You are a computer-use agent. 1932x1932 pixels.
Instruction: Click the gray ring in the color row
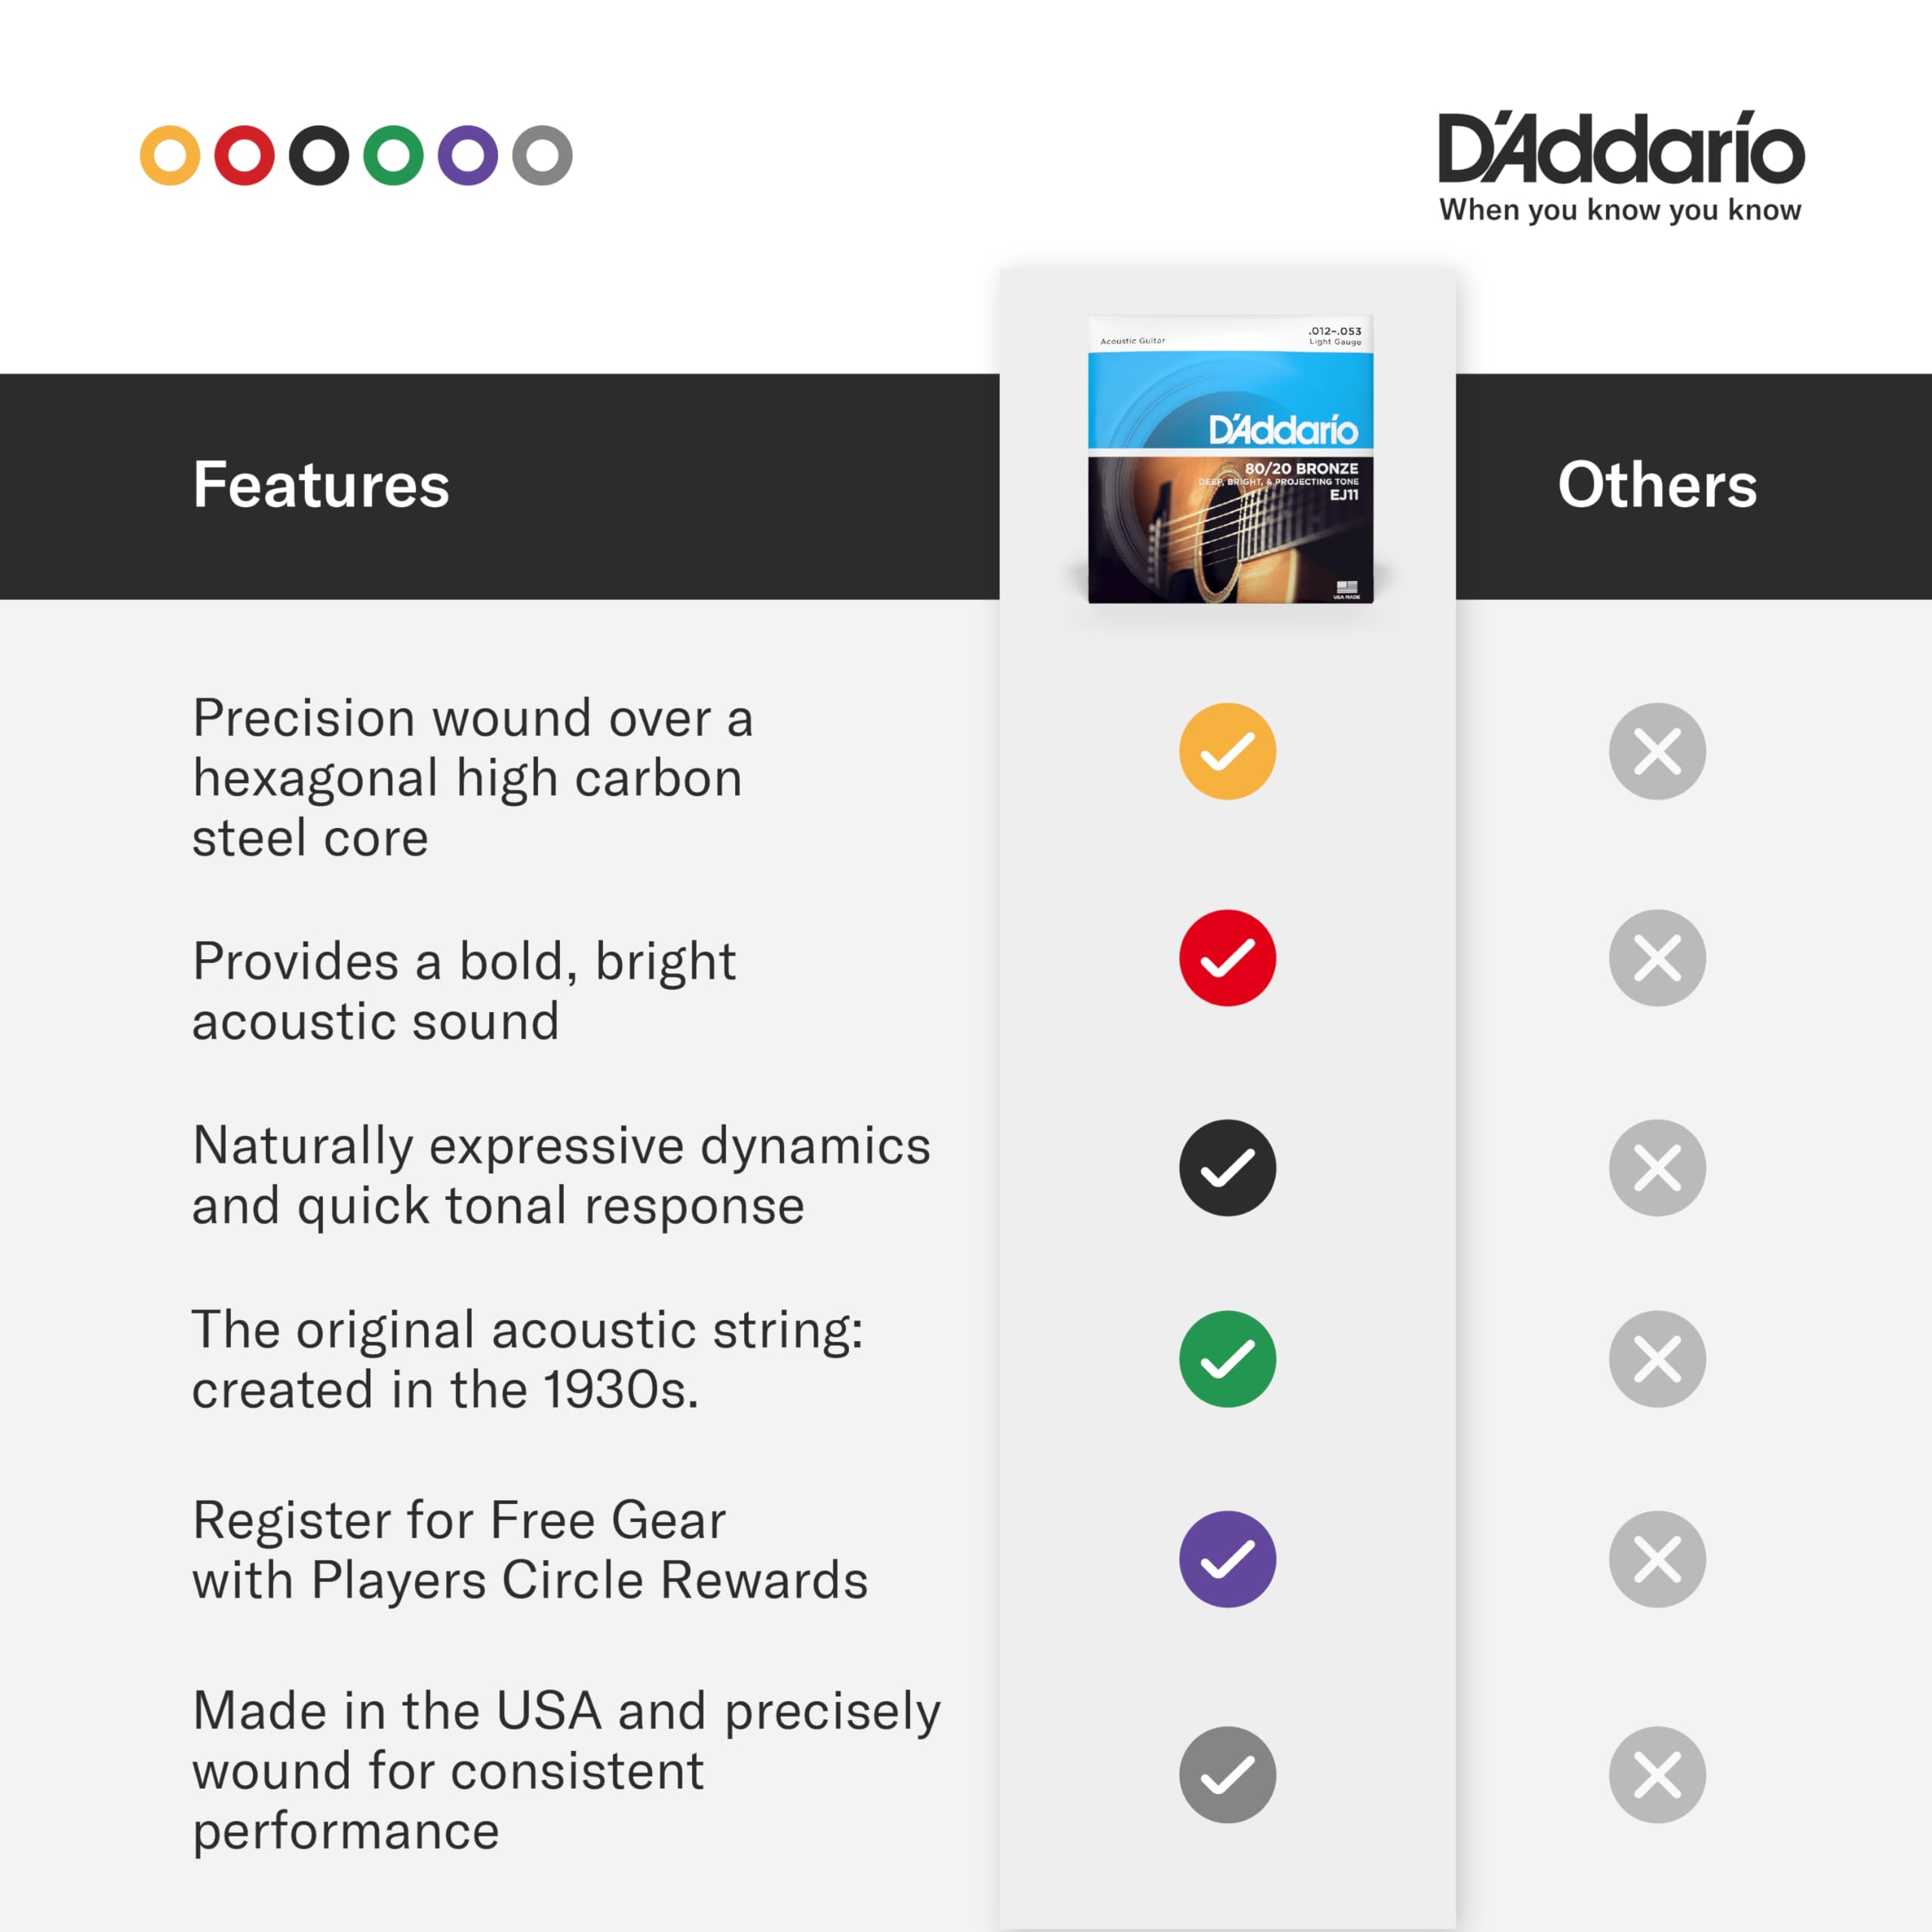tap(542, 156)
